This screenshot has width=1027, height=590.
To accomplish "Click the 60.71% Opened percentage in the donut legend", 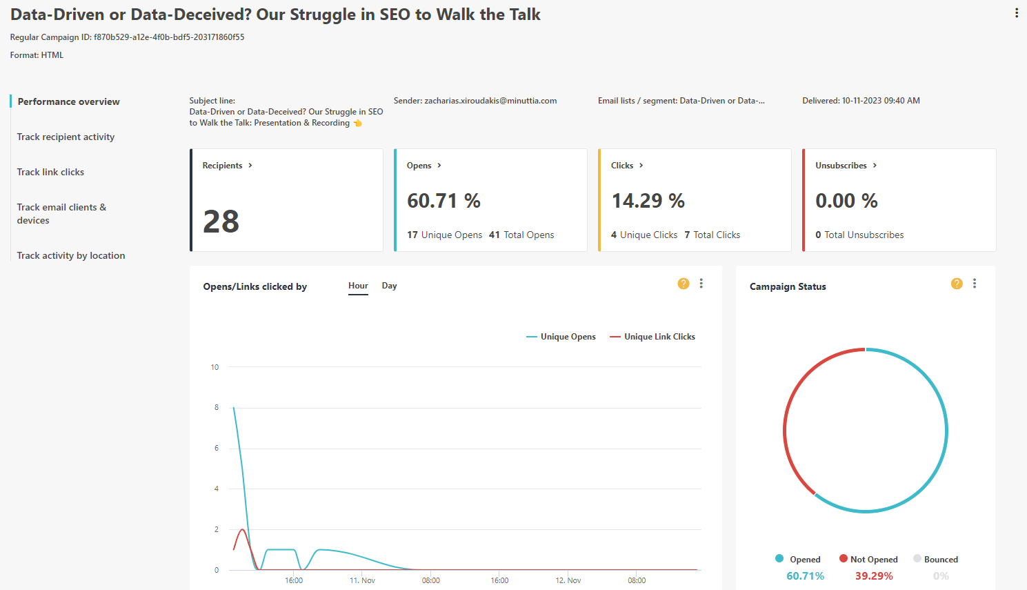I will pyautogui.click(x=805, y=576).
